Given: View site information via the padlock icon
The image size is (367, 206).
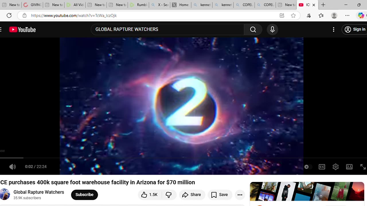Looking at the screenshot, I should coord(25,15).
